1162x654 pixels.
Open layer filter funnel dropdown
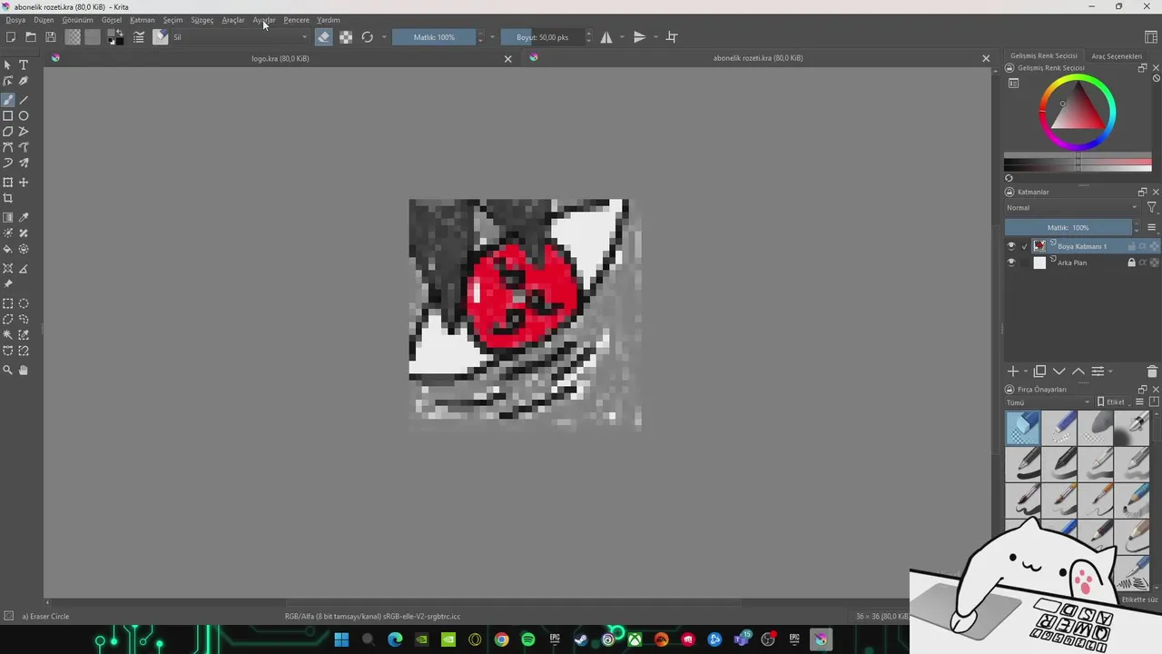[1152, 208]
